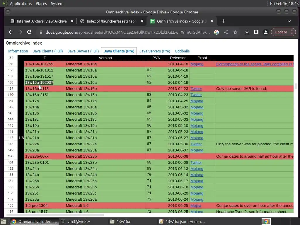Open Twitter proof link for 13w16b-2118

click(x=196, y=88)
